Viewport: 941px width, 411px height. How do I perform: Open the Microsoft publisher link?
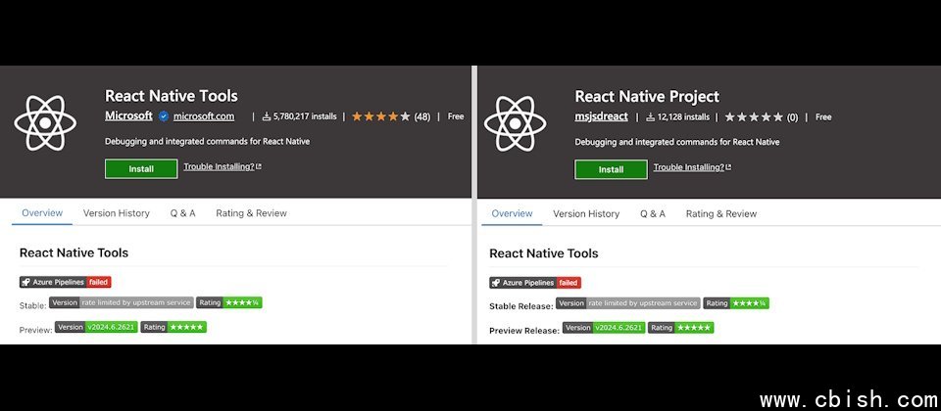click(128, 115)
